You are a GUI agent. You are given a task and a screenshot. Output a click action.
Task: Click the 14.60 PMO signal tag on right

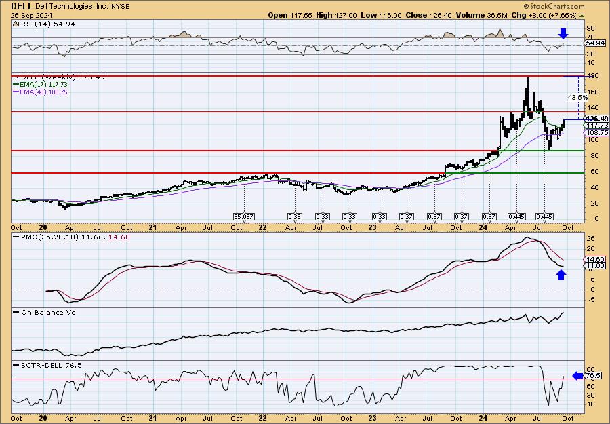[596, 259]
